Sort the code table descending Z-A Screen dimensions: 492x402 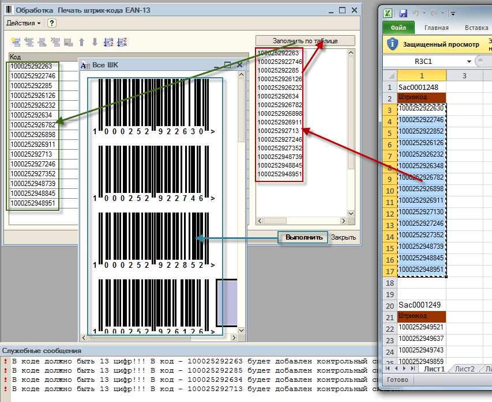(x=122, y=42)
